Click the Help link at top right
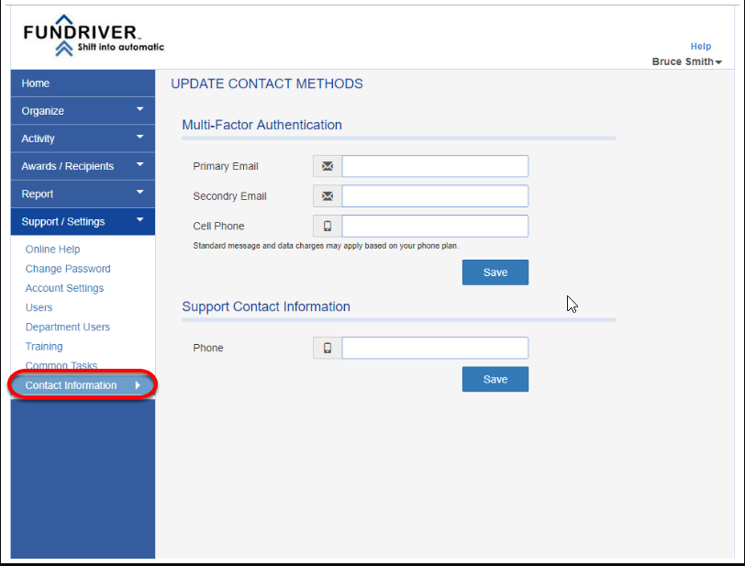Screen dimensions: 745x566 701,47
